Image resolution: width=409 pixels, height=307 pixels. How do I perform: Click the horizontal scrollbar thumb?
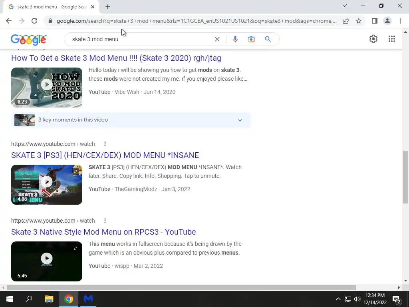click(181, 287)
